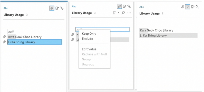Screen dimensions: 204x92
Task: Click sort icon in middle panel
Action: point(114,13)
